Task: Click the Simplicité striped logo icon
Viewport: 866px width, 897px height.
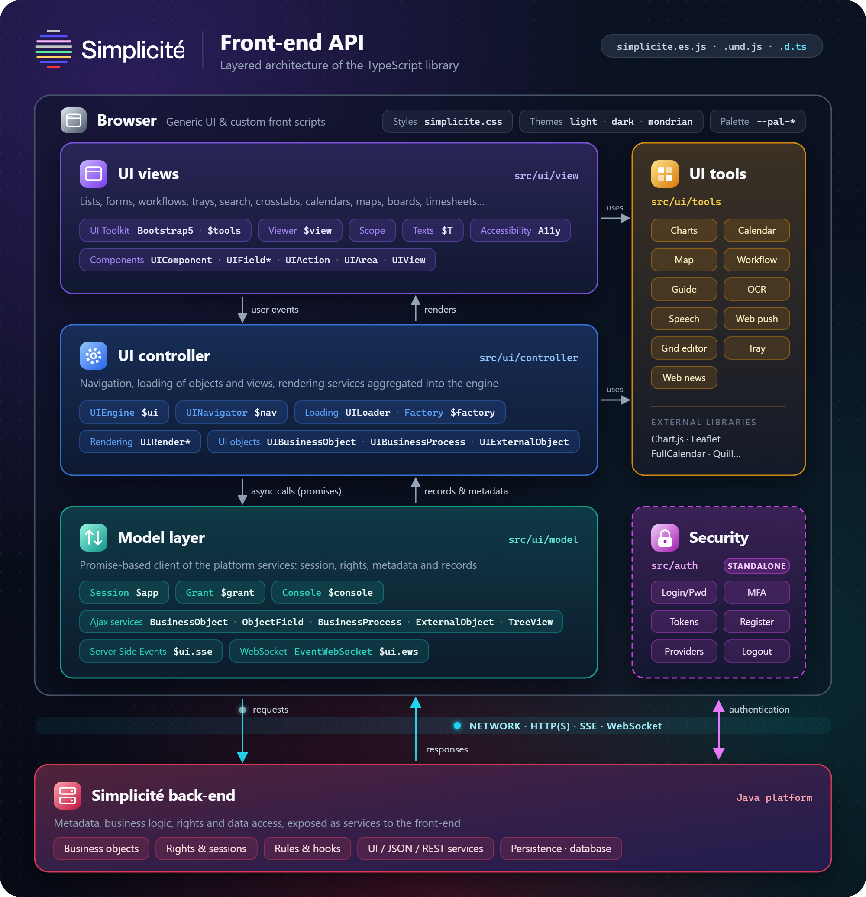Action: tap(54, 49)
